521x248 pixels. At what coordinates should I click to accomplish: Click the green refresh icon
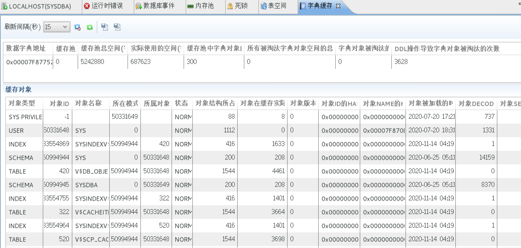click(x=89, y=27)
